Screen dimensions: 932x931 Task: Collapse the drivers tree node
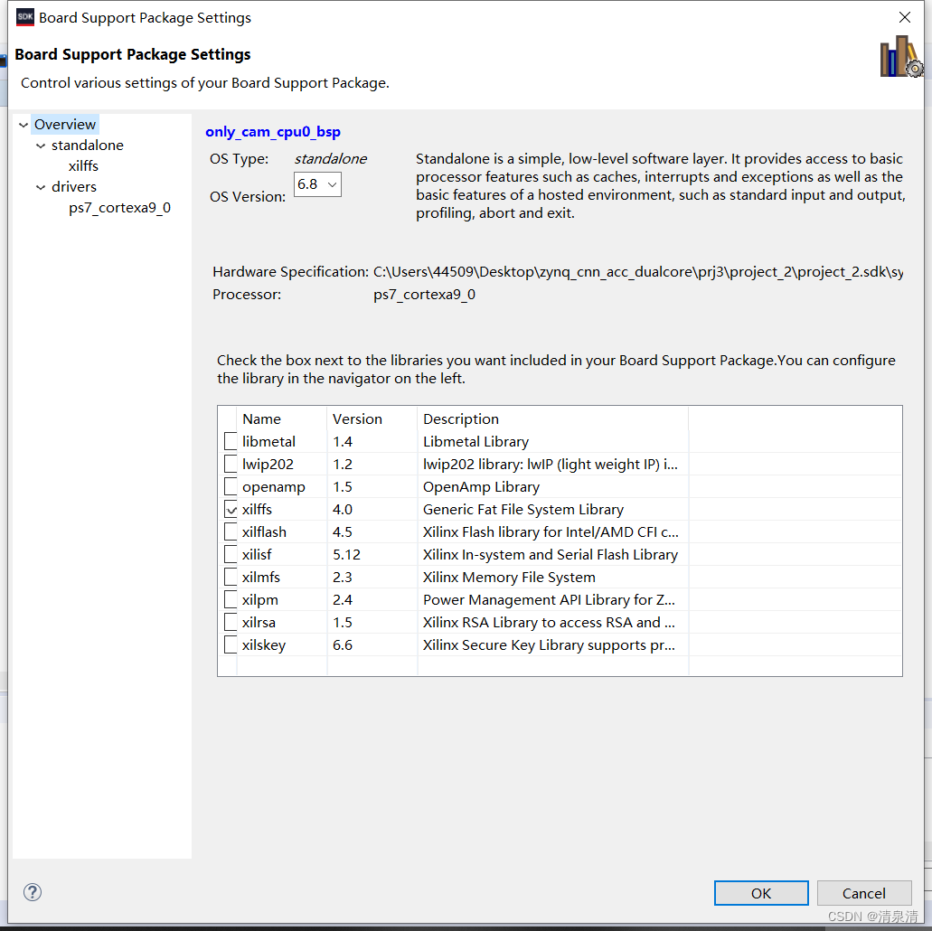pos(41,187)
